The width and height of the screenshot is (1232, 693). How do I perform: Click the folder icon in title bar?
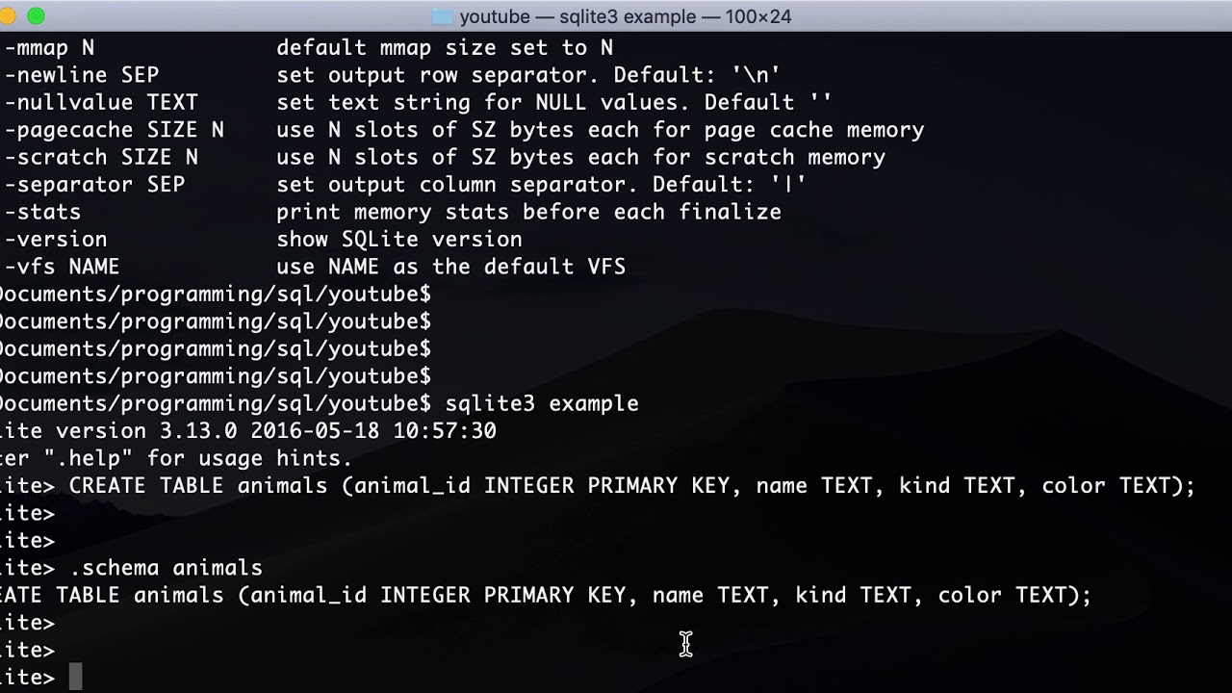pyautogui.click(x=442, y=16)
